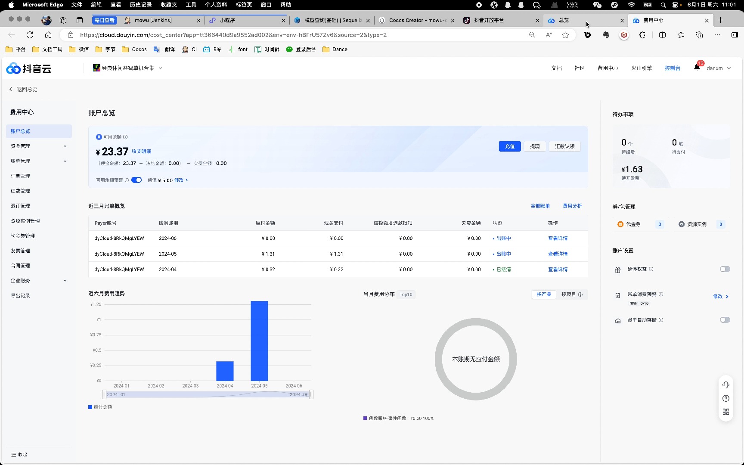
Task: Toggle 延停权益 switch
Action: click(725, 269)
